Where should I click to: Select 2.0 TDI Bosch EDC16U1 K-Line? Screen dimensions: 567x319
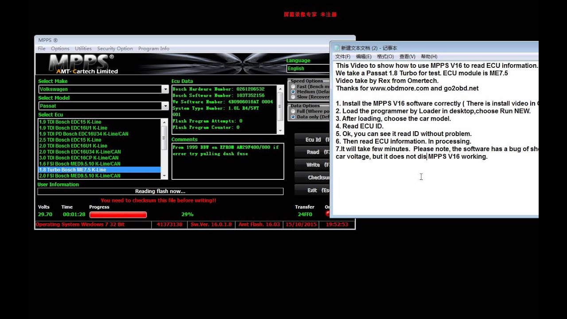pyautogui.click(x=73, y=146)
